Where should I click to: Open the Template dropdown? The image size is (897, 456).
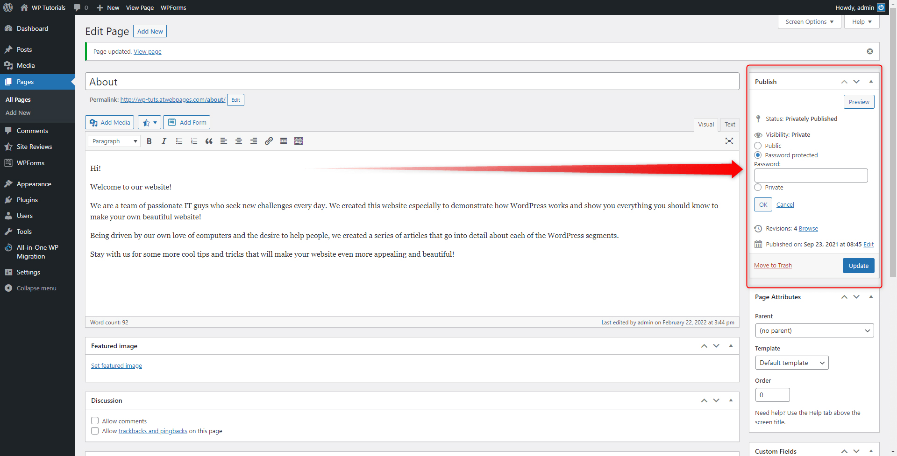pos(792,363)
